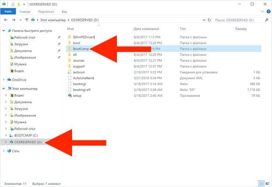Select the boot folder icon
Viewport: 272px width, 187px height.
click(69, 43)
